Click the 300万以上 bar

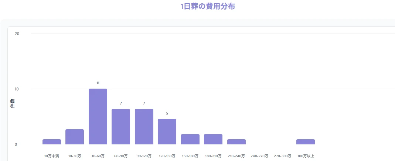click(x=306, y=142)
